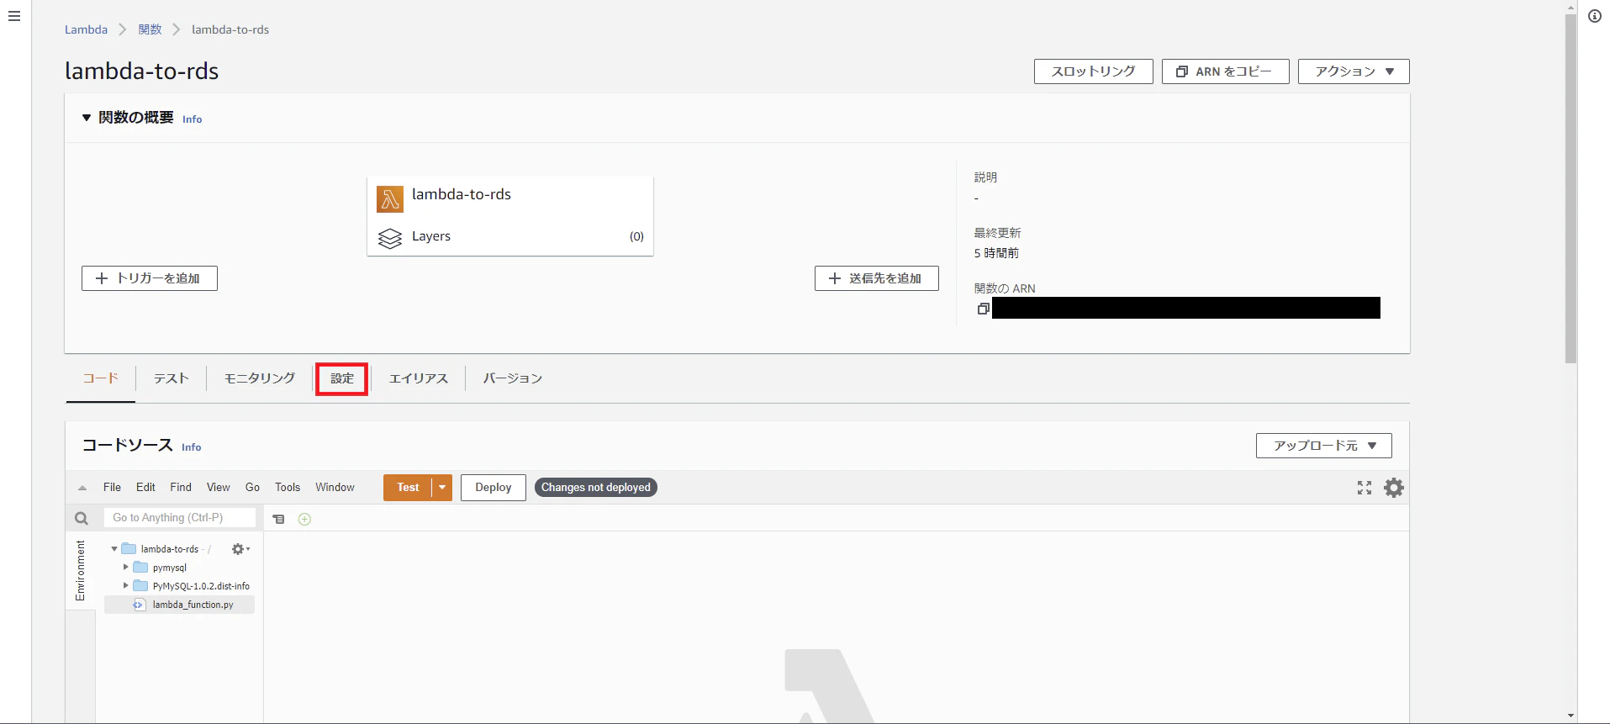Open the Edit menu in the editor

tap(145, 488)
